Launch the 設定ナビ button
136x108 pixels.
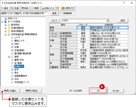68,8
